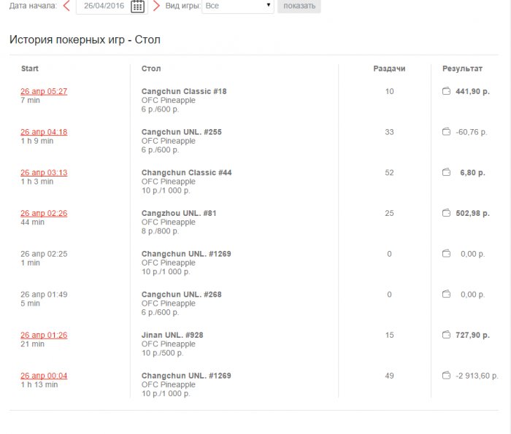Open the 26 апр 04:18 session link
The image size is (511, 434).
pyautogui.click(x=44, y=132)
